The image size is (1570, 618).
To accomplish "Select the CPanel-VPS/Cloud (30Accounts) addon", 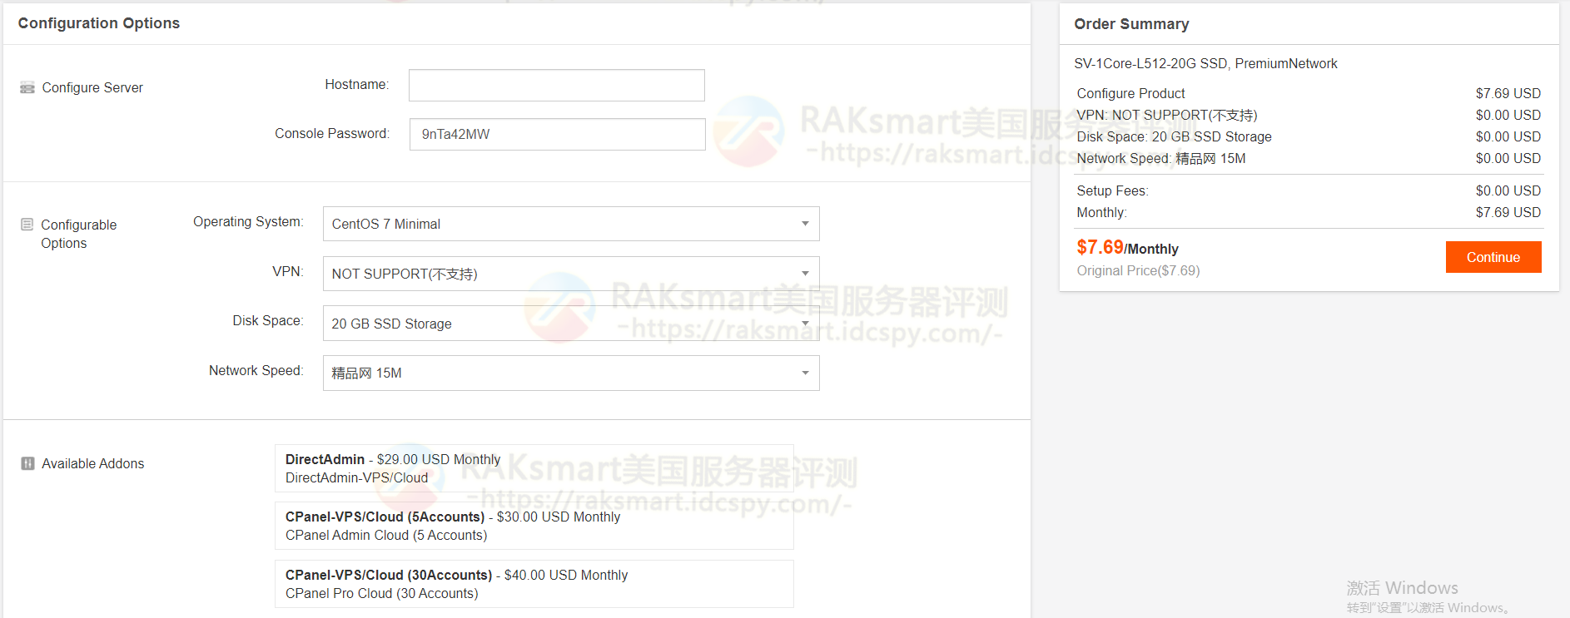I will click(534, 584).
